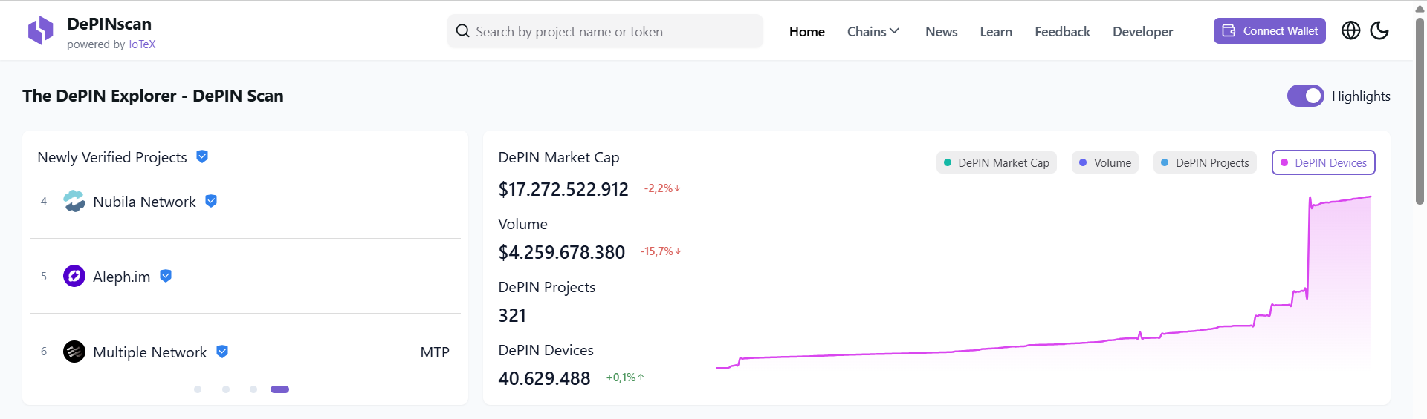
Task: Click the 40.629.488 devices count
Action: click(x=544, y=378)
